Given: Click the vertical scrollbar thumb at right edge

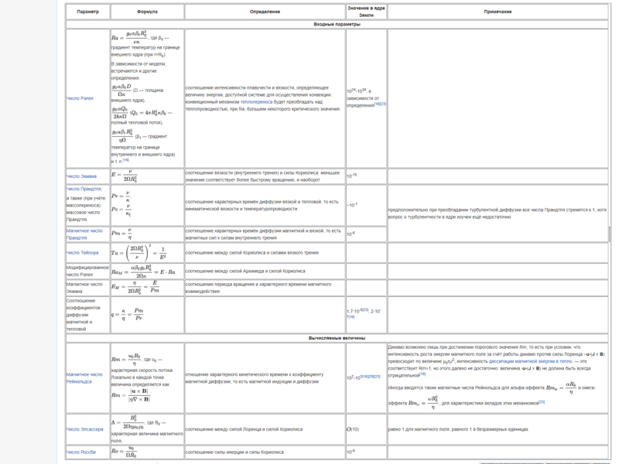Looking at the screenshot, I should tap(610, 234).
